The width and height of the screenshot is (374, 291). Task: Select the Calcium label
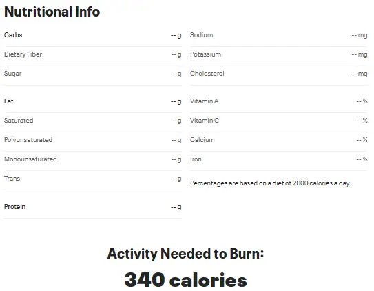pos(202,140)
